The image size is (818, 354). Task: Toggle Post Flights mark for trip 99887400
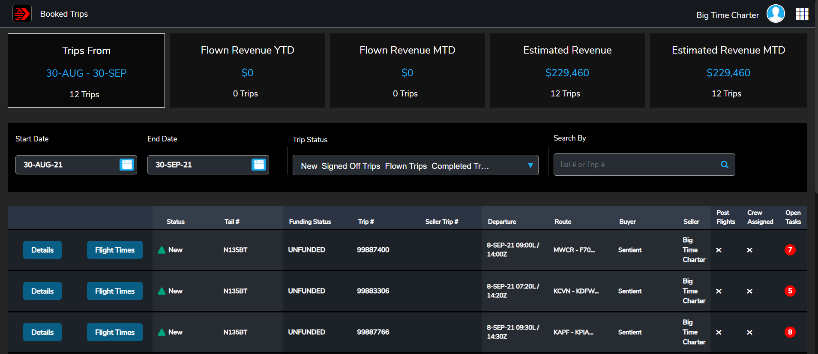point(719,250)
